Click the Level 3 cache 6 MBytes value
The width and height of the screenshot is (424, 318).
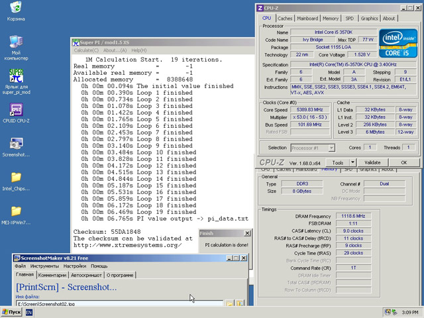tap(375, 132)
